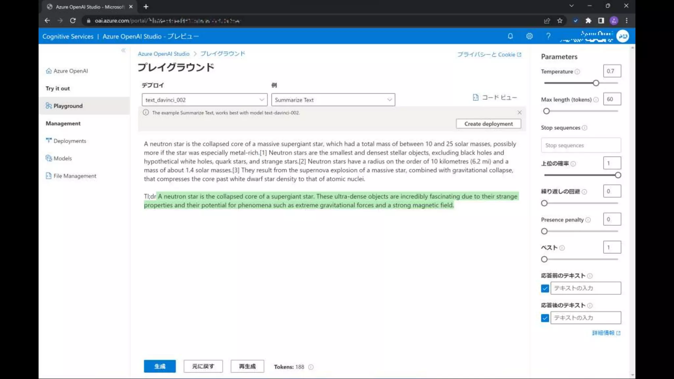
Task: Click the Create deployment button
Action: [488, 124]
